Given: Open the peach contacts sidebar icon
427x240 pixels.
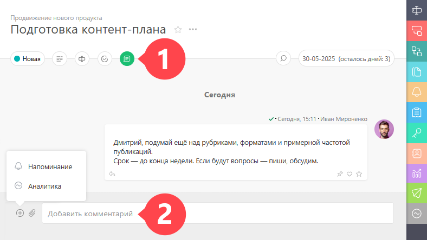Looking at the screenshot, I should pos(417,154).
